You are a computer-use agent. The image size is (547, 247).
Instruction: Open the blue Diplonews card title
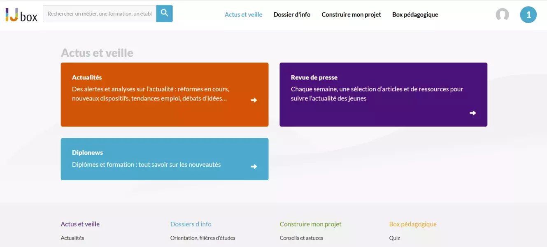coord(87,153)
